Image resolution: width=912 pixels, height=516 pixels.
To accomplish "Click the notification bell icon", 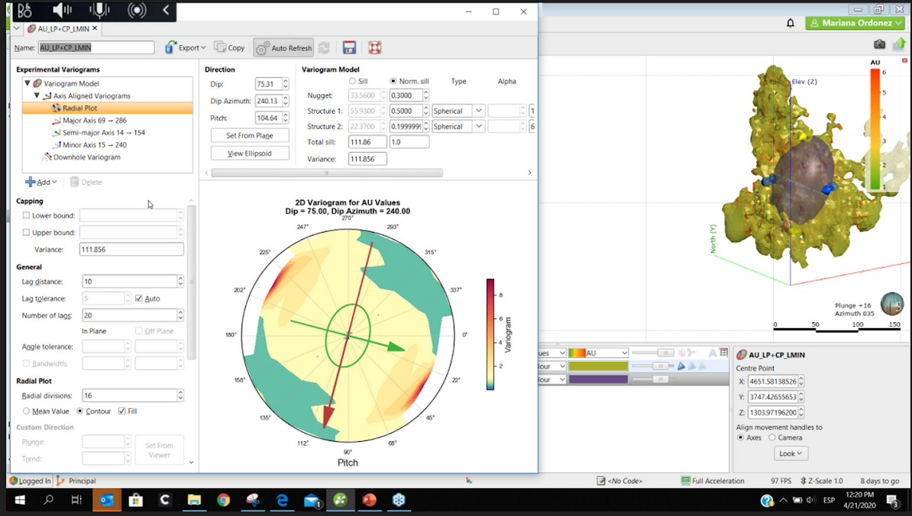I will pyautogui.click(x=790, y=24).
